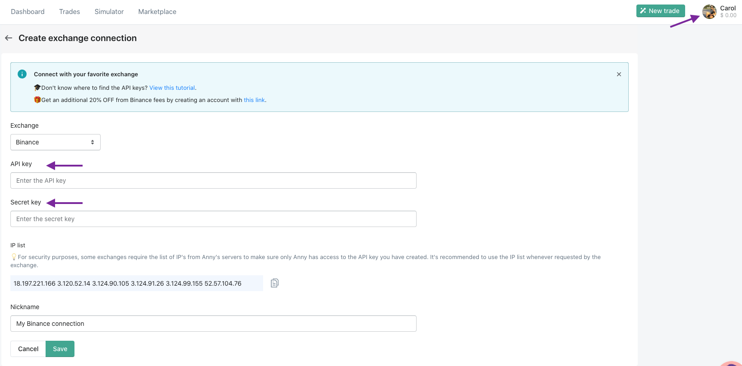Open the 'View this tutorial' link
This screenshot has height=366, width=742.
[x=172, y=88]
